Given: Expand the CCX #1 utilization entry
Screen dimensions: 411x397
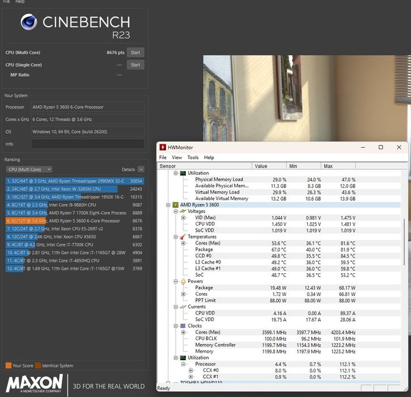Looking at the screenshot, I should pos(191,377).
